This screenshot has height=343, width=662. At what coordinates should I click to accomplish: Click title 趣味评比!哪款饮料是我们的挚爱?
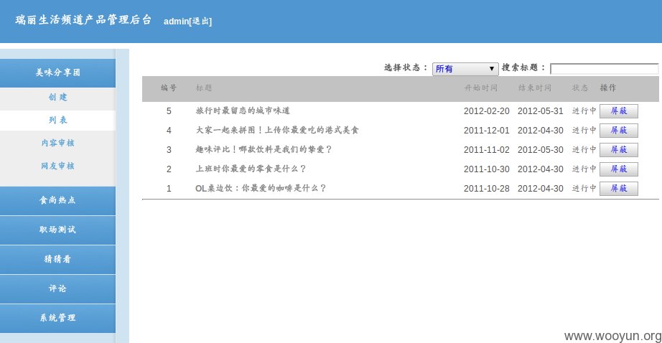tap(264, 150)
